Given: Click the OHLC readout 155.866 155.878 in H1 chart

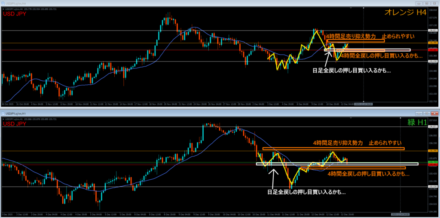Looking at the screenshot, I should coord(31,119).
